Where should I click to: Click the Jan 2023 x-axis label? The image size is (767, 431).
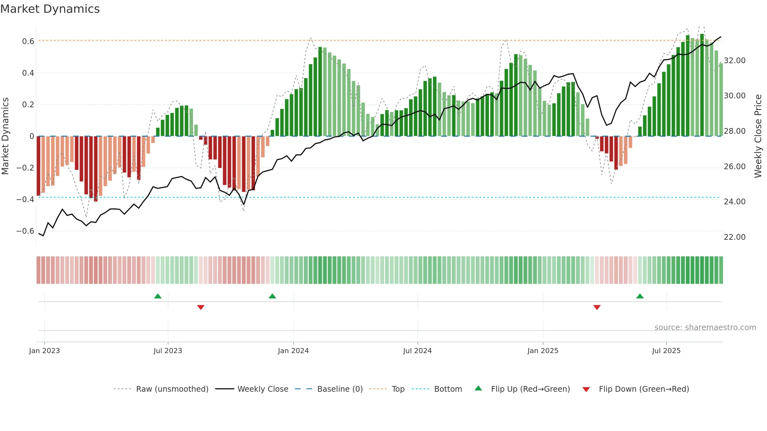coord(44,351)
